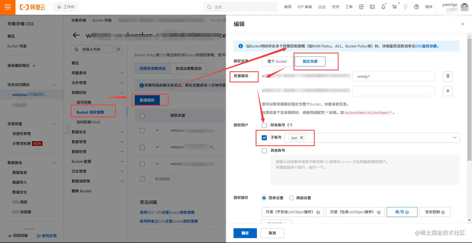This screenshot has width=472, height=243.
Task: Click the Alibaba Cloud logo
Action: pyautogui.click(x=32, y=7)
